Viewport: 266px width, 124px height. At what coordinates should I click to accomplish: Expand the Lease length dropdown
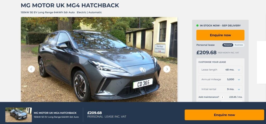pyautogui.click(x=220, y=70)
